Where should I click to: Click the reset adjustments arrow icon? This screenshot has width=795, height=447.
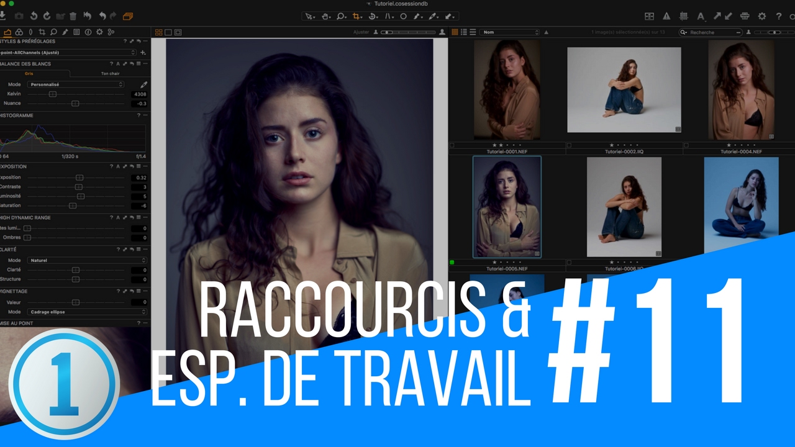tap(88, 16)
